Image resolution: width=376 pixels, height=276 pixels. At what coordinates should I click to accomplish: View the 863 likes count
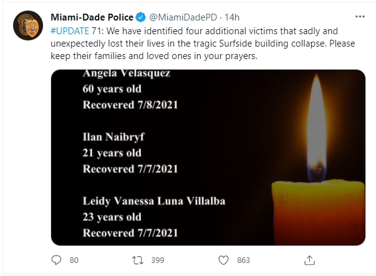[x=243, y=260]
